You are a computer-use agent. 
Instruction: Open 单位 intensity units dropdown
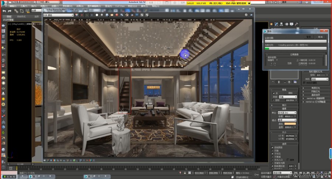coord(287,113)
